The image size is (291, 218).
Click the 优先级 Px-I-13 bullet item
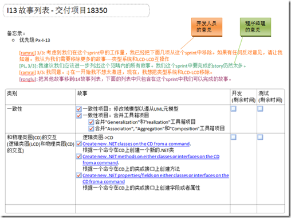point(34,40)
